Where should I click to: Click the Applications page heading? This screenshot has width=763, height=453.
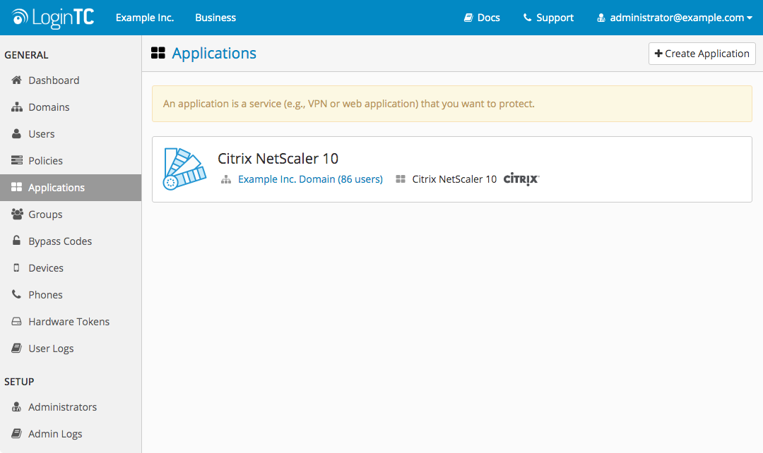coord(214,53)
